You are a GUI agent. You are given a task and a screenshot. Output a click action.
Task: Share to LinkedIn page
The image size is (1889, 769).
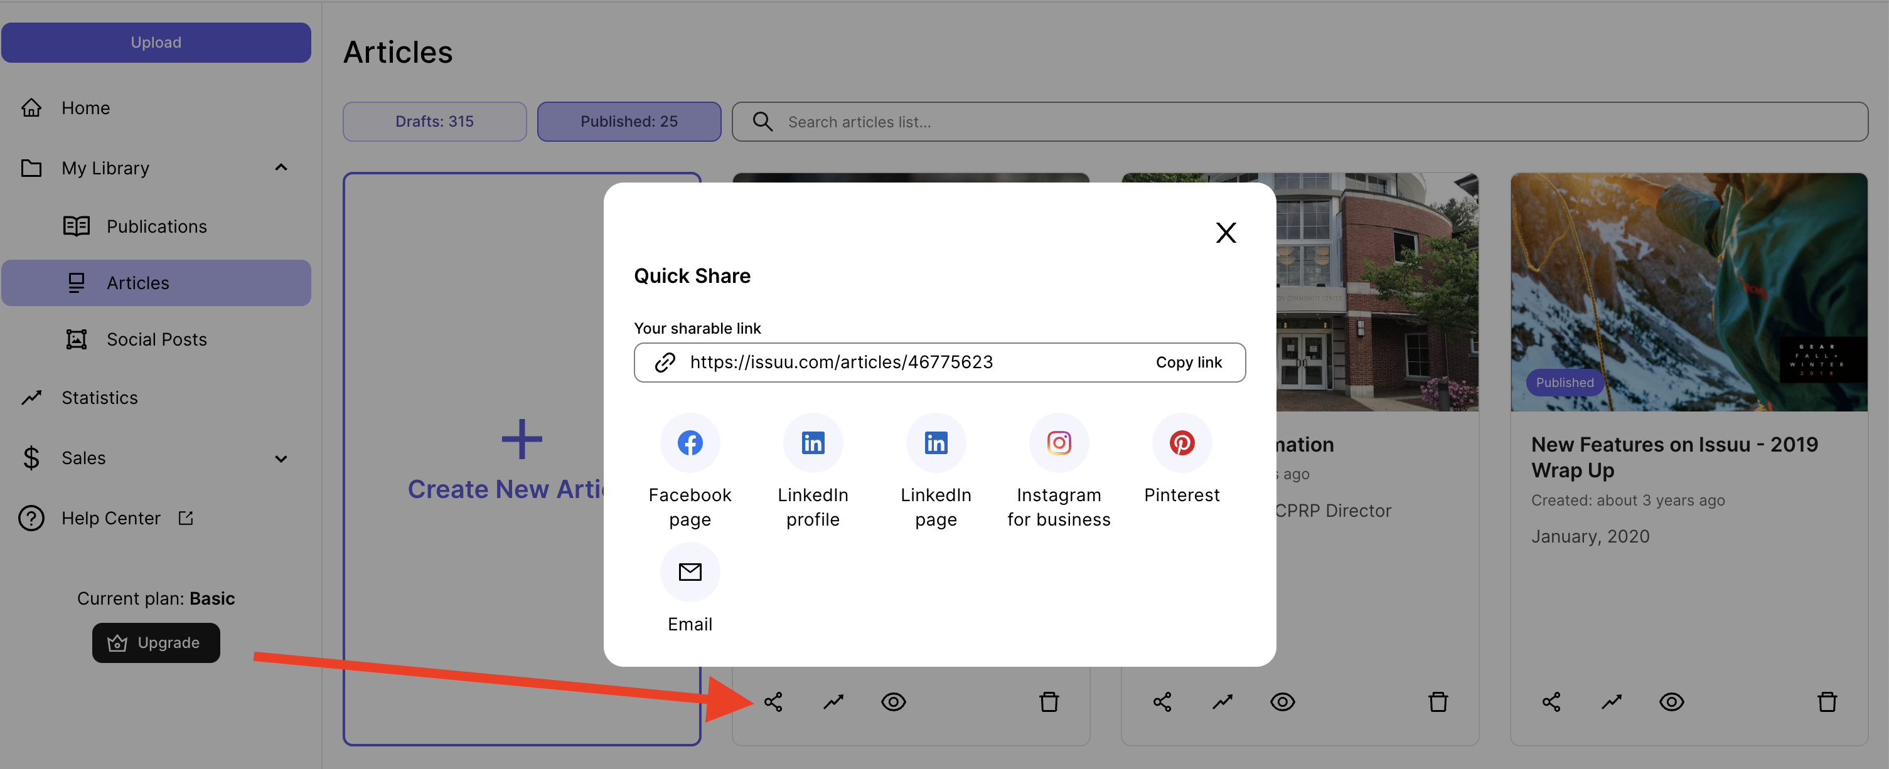point(936,442)
